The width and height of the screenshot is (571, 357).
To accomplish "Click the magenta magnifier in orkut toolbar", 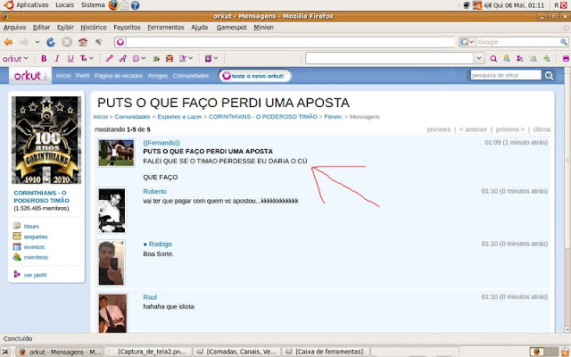I will point(493,58).
